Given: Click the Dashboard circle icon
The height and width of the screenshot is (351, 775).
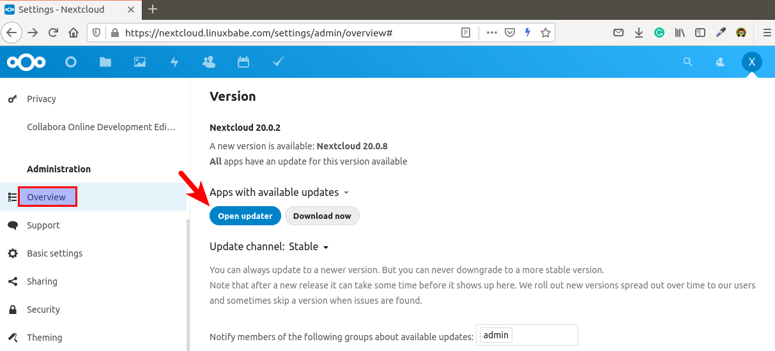Looking at the screenshot, I should pyautogui.click(x=71, y=62).
